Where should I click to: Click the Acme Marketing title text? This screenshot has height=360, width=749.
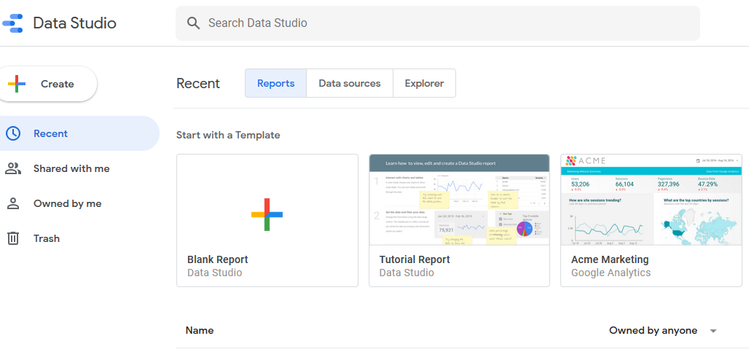(610, 259)
